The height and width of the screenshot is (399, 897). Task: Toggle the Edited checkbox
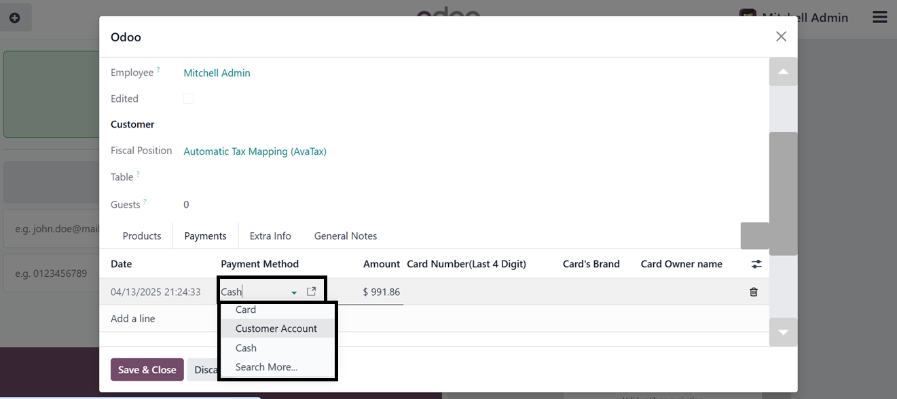[188, 99]
